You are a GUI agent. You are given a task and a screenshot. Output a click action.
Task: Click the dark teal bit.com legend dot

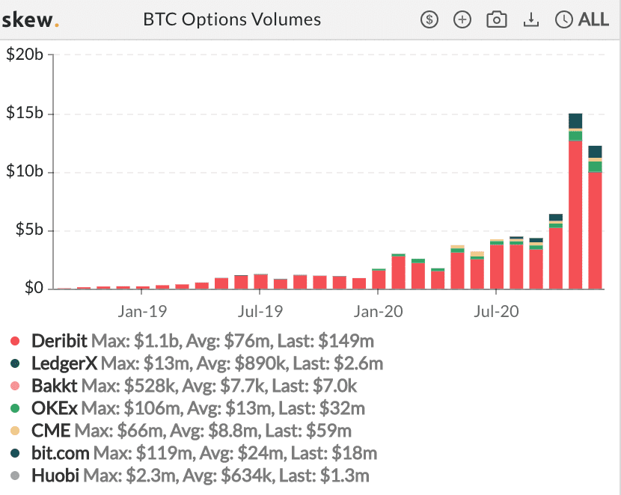pyautogui.click(x=15, y=453)
